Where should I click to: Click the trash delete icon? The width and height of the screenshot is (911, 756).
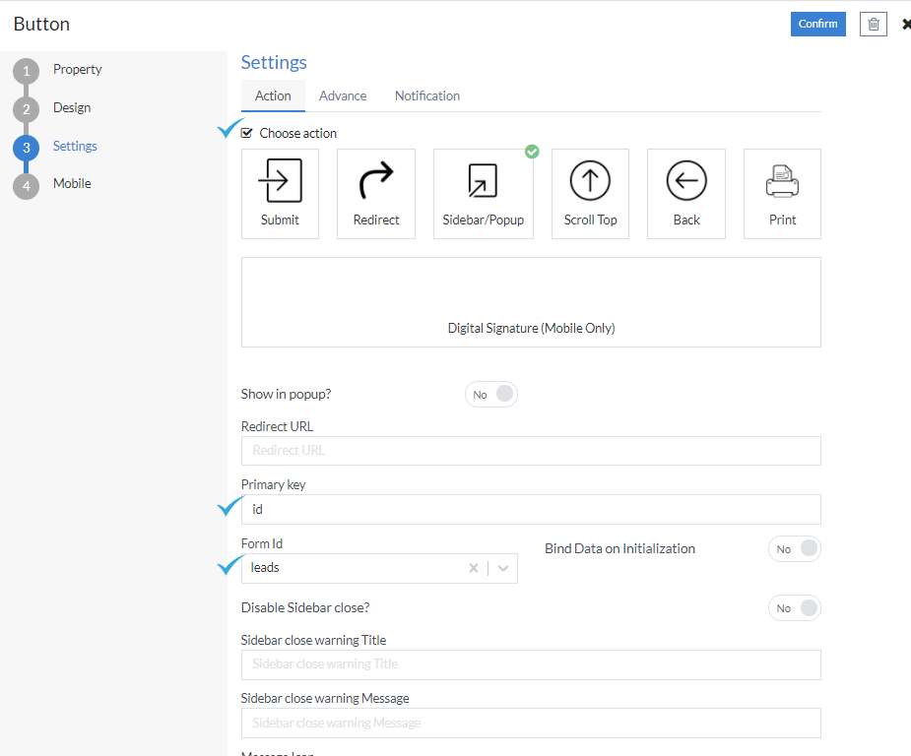point(873,24)
